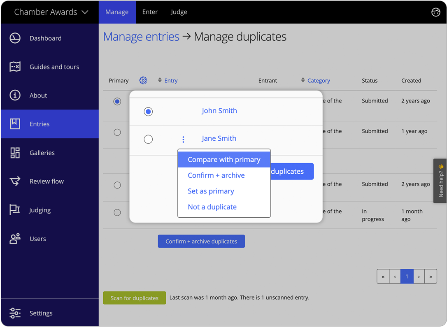The width and height of the screenshot is (447, 328).
Task: Choose Compare with primary from the menu
Action: coord(224,159)
